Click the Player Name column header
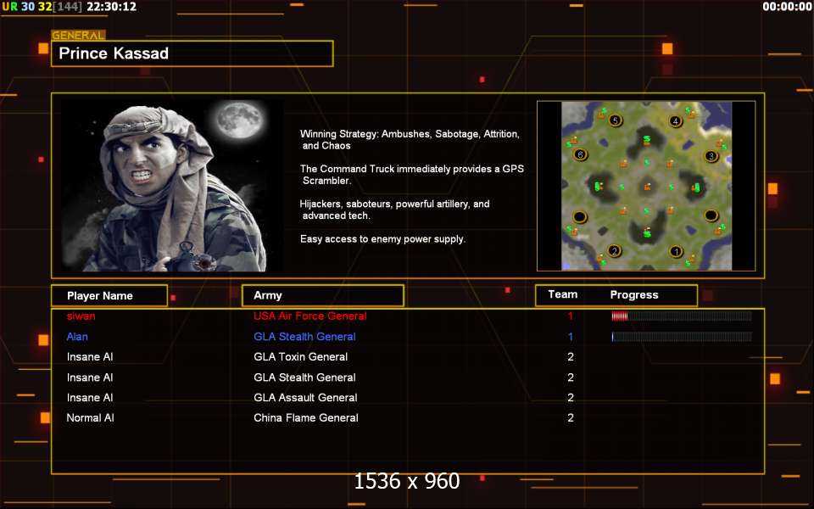814x509 pixels. tap(109, 295)
